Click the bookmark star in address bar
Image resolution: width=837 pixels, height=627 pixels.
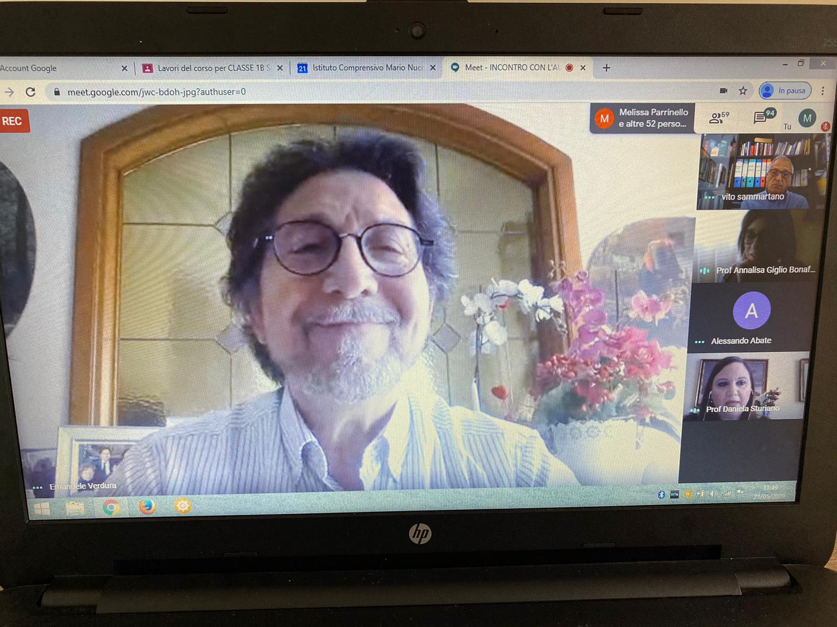coord(743,90)
